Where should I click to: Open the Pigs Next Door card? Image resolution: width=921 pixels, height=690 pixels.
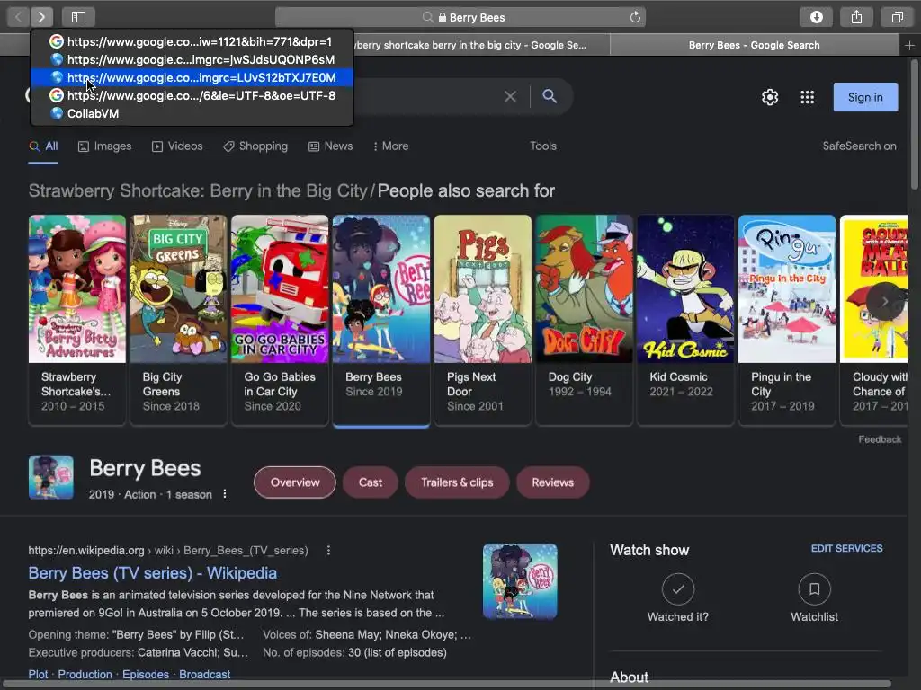(483, 320)
